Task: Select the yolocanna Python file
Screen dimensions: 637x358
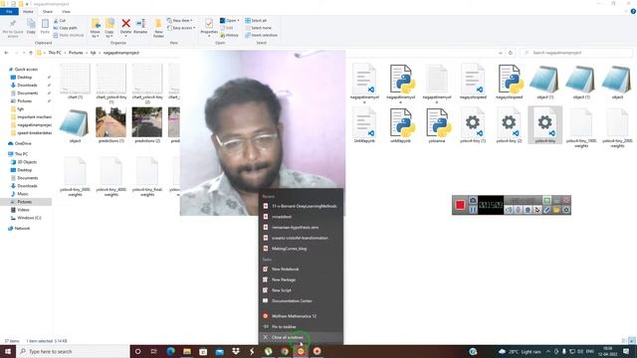Action: pyautogui.click(x=437, y=124)
